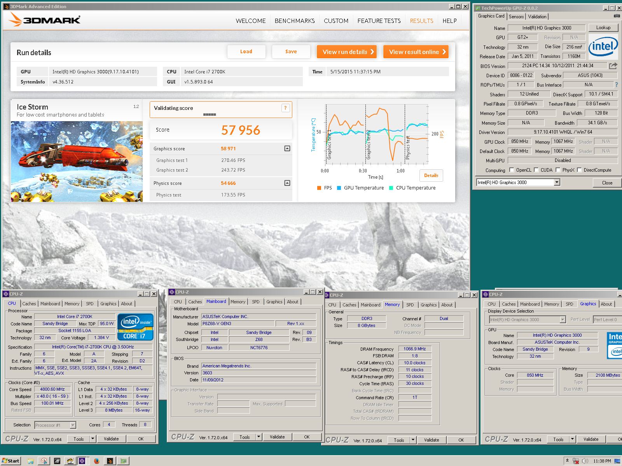Screen dimensions: 622x466
Task: Open the Tools dropdown arrow in CPU-Z Mainboard window
Action: (x=259, y=437)
